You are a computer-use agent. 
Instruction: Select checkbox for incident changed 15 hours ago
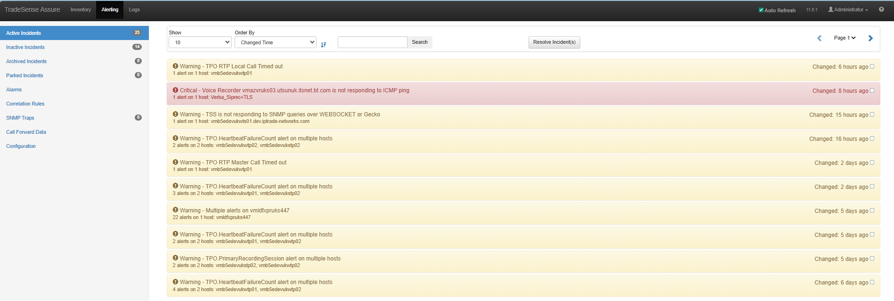point(872,114)
